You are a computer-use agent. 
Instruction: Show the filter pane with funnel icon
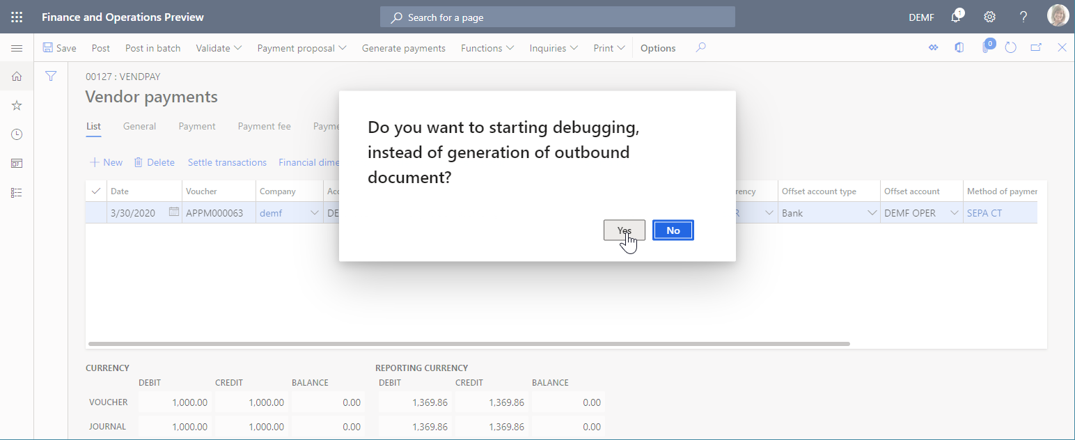50,76
